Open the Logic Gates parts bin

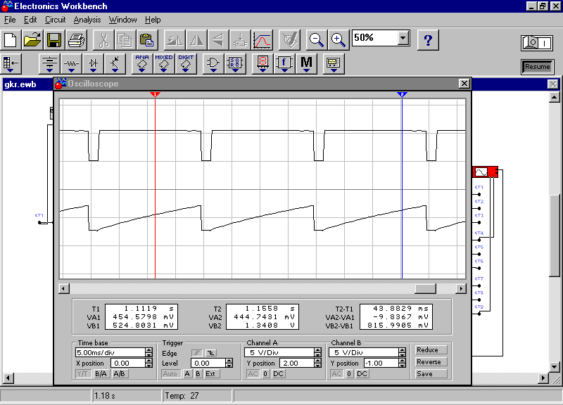pyautogui.click(x=213, y=64)
